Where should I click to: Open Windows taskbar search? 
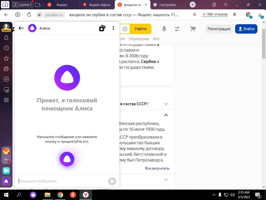pyautogui.click(x=19, y=195)
